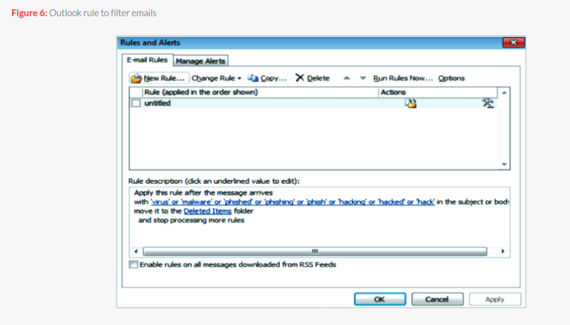Click the New Rule envelope icon

(x=136, y=78)
